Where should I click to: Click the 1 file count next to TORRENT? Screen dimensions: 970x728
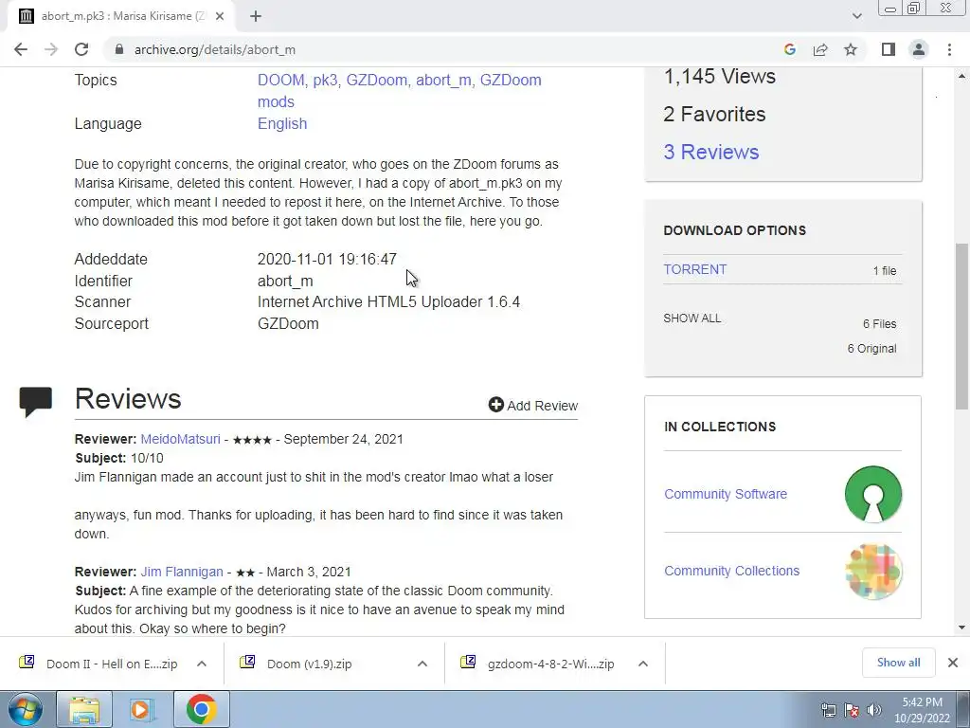pyautogui.click(x=885, y=270)
